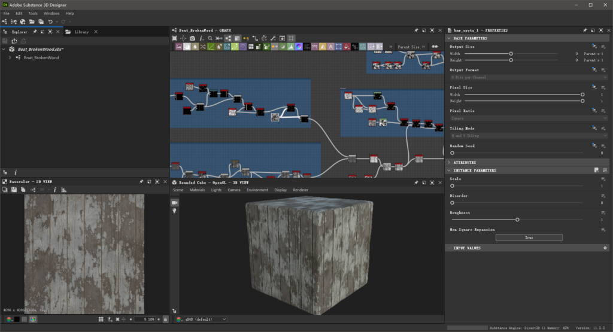Collapse the Input Values section

point(449,248)
